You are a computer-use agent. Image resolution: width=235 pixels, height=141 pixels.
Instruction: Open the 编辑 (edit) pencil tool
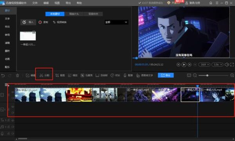tap(31, 75)
